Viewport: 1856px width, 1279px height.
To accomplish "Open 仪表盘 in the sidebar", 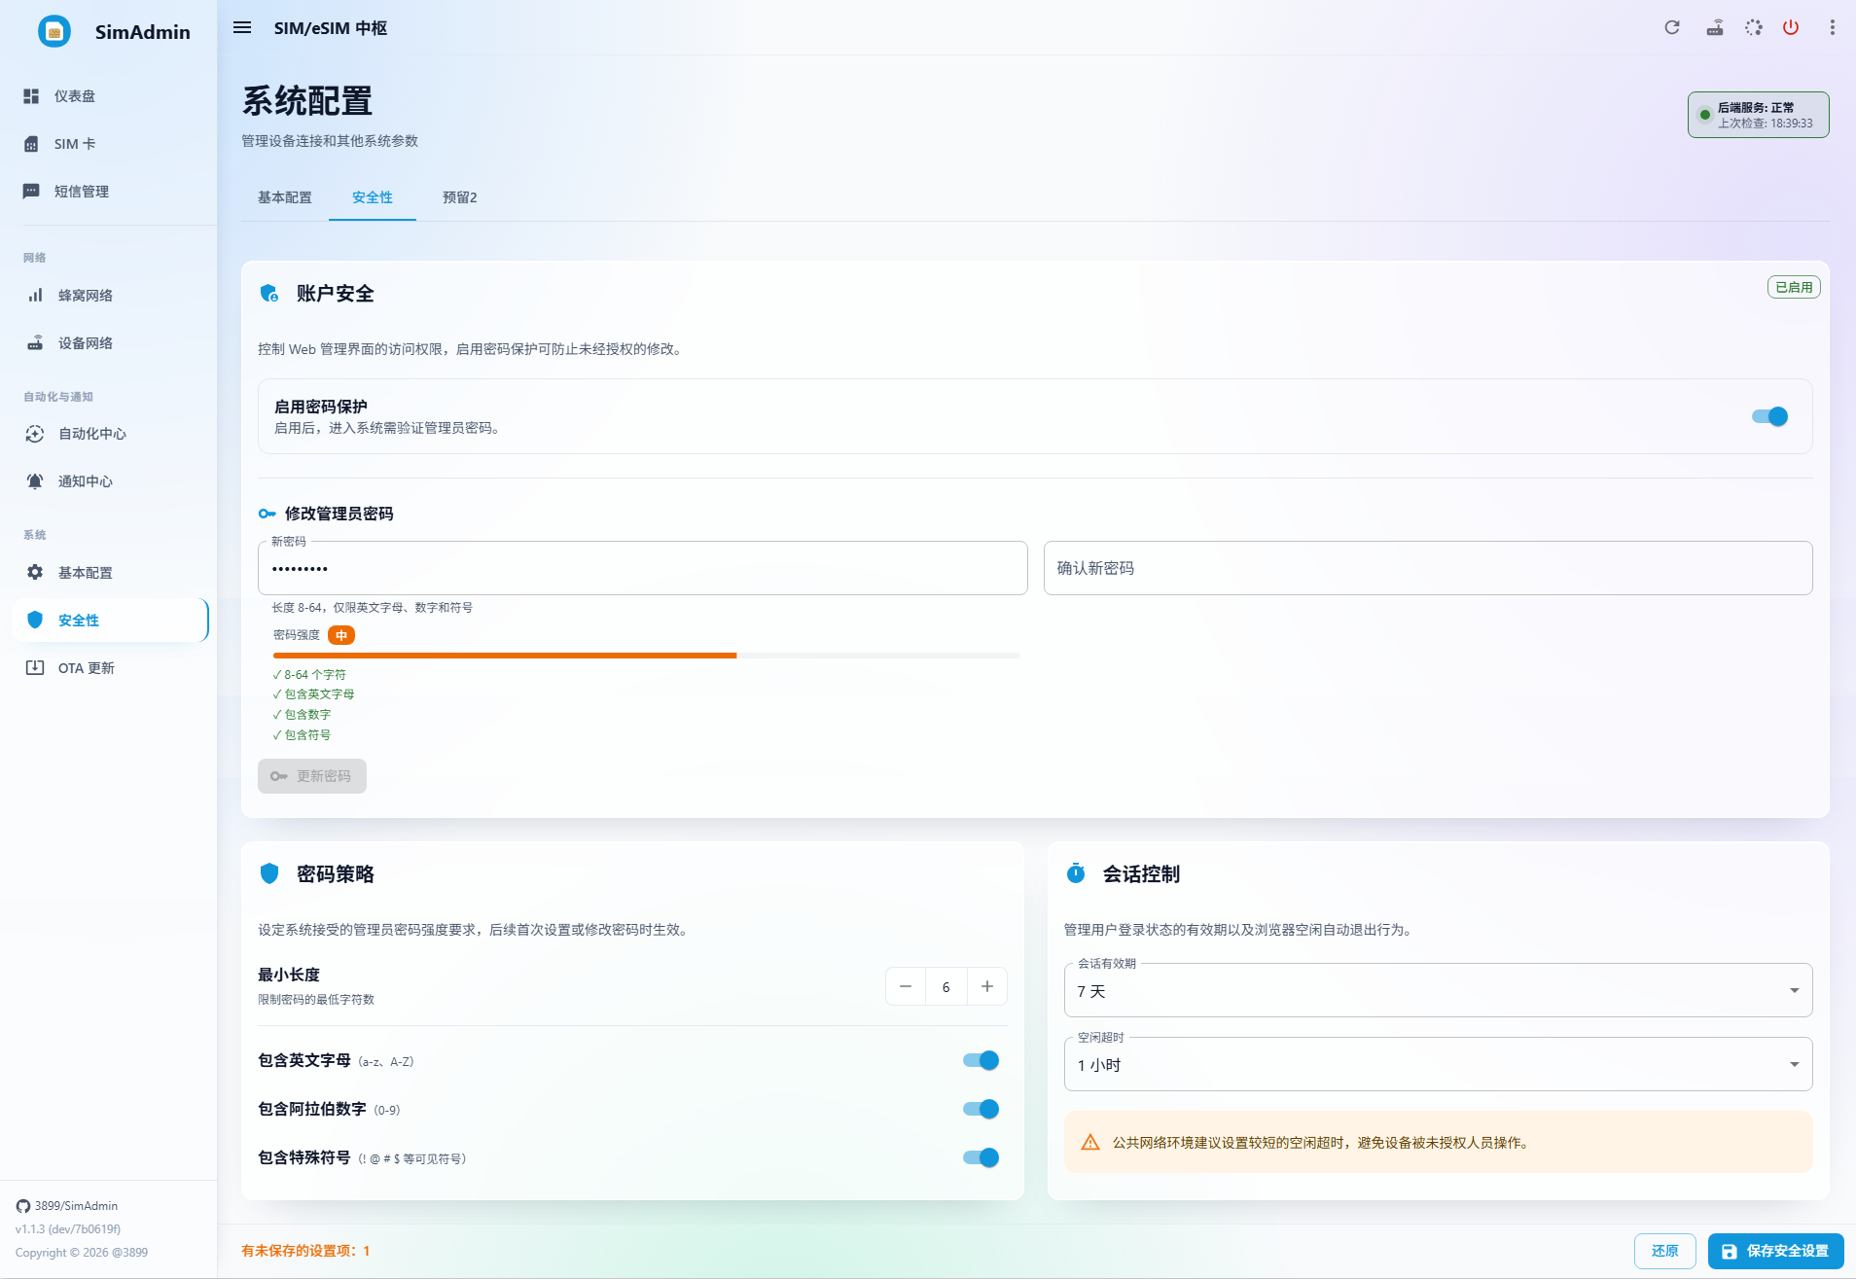I will click(x=109, y=96).
